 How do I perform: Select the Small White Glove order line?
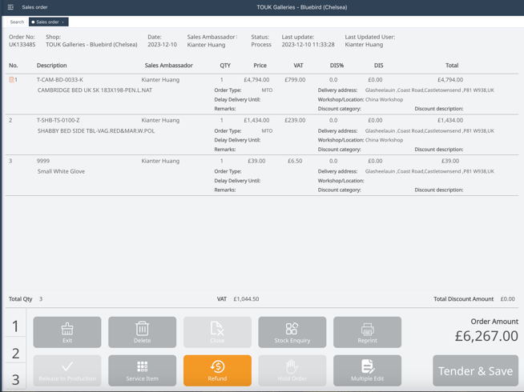tap(60, 171)
